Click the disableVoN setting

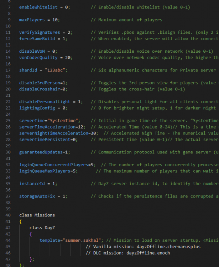coord(32,51)
